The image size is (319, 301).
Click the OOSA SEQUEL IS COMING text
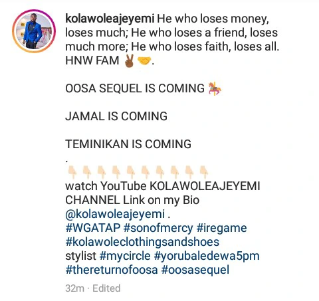tap(135, 88)
